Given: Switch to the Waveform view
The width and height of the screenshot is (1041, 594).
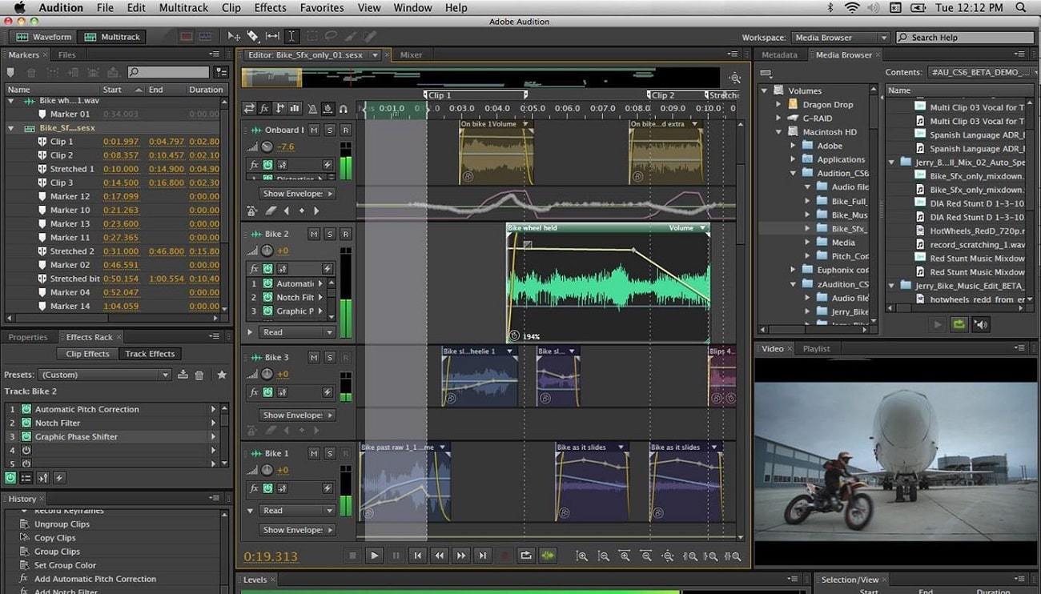Looking at the screenshot, I should [43, 36].
